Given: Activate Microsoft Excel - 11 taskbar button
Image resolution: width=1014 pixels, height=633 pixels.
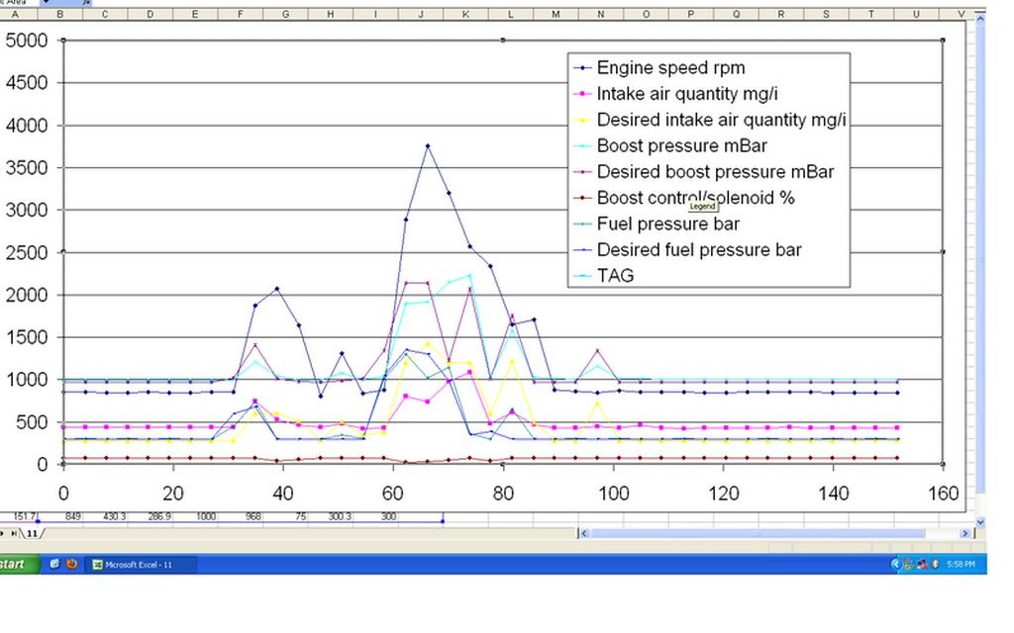Looking at the screenshot, I should click(141, 565).
